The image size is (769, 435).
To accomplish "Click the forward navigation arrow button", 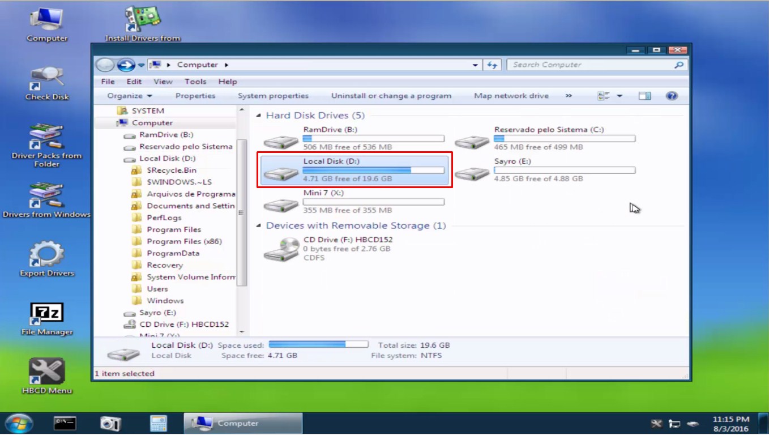I will [x=126, y=65].
